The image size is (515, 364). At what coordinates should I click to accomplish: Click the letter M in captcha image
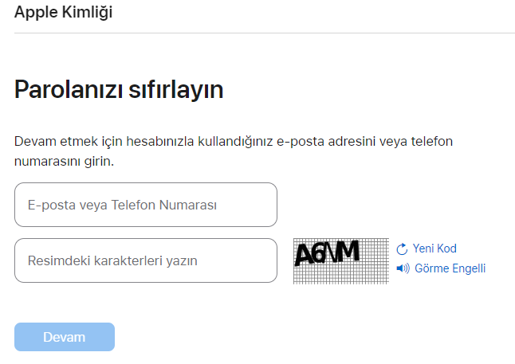(346, 252)
